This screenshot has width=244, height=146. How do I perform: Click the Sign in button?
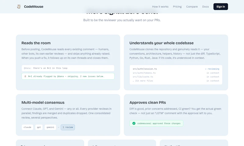pos(221,7)
